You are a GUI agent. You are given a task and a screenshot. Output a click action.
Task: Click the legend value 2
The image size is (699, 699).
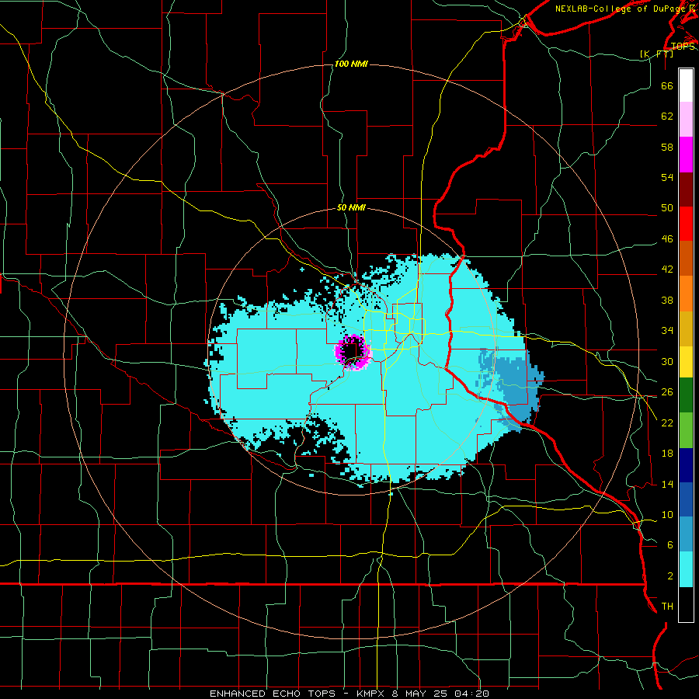pyautogui.click(x=670, y=576)
